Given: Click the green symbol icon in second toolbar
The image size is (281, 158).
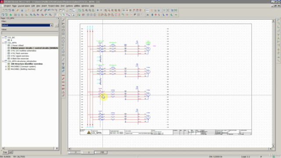Looking at the screenshot, I should tap(11, 15).
